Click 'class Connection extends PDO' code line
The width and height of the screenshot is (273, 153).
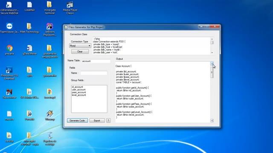tap(109, 42)
